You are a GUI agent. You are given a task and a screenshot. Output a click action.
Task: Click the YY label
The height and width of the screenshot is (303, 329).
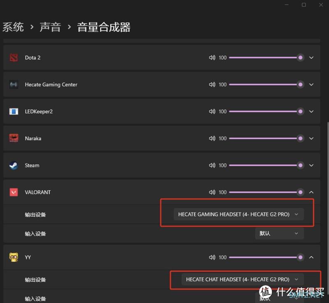pyautogui.click(x=28, y=257)
